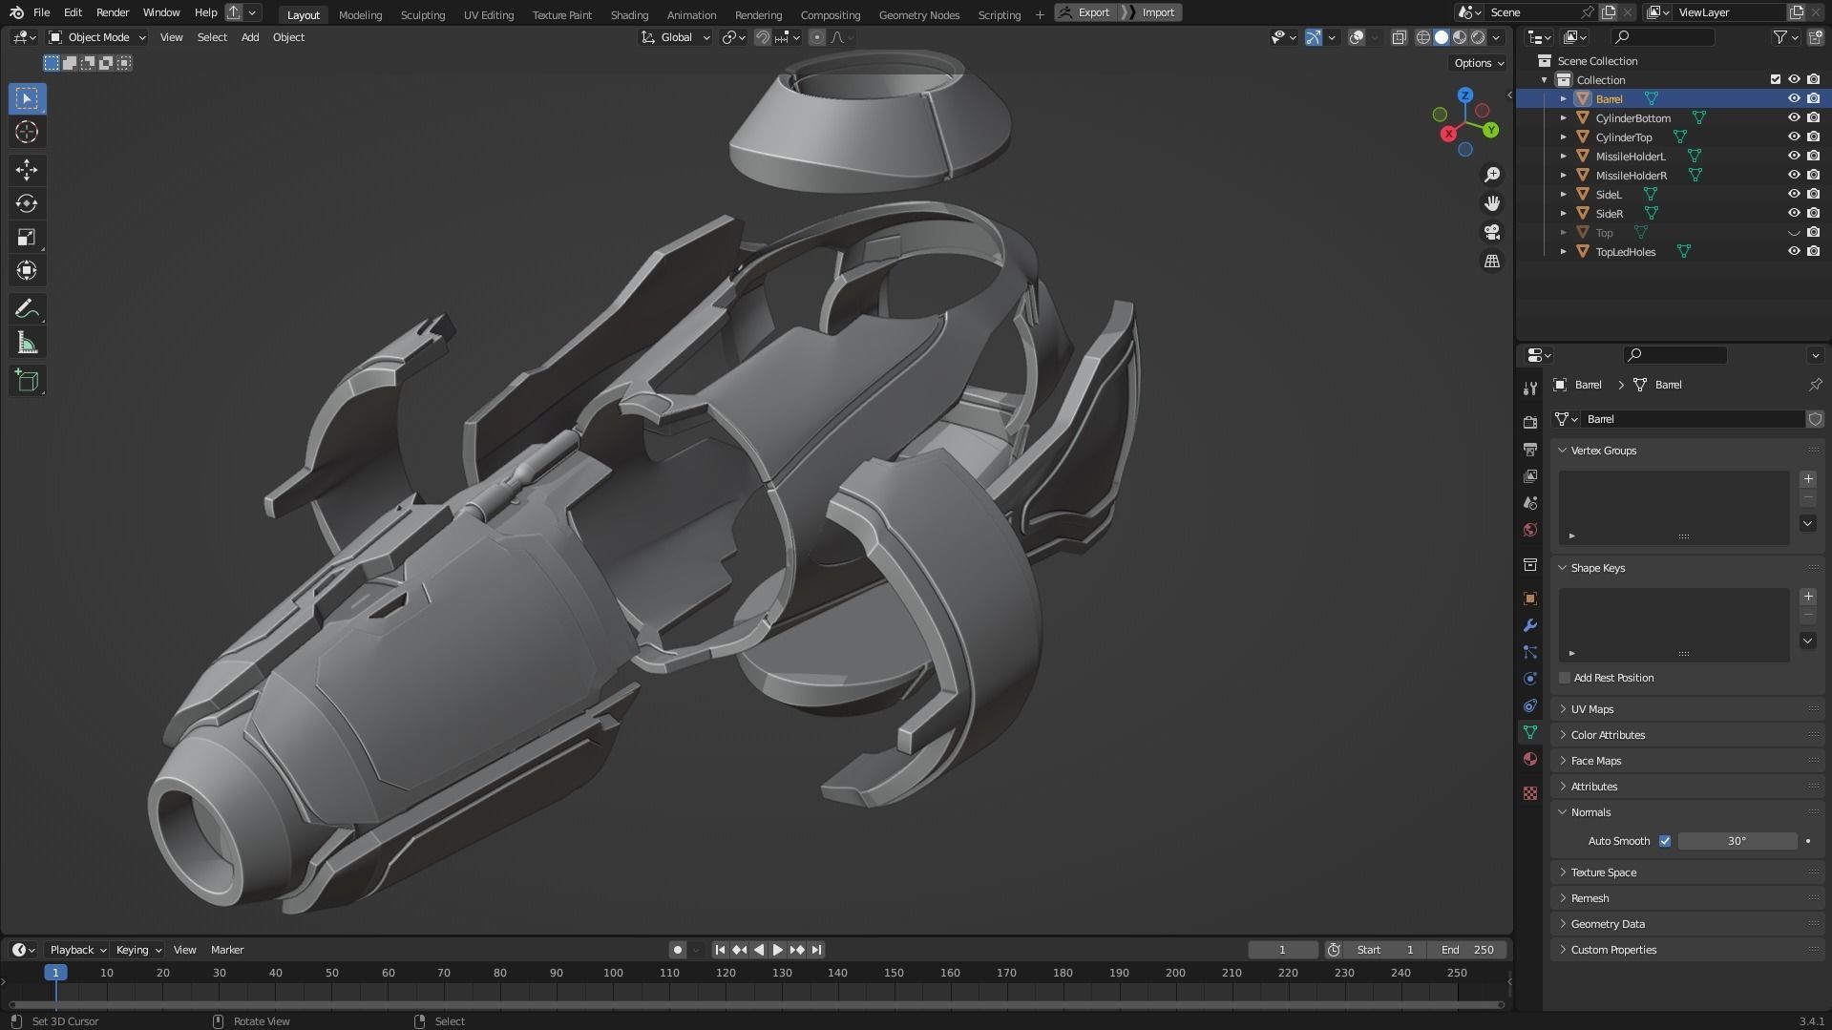
Task: Select the Move tool
Action: [x=27, y=170]
